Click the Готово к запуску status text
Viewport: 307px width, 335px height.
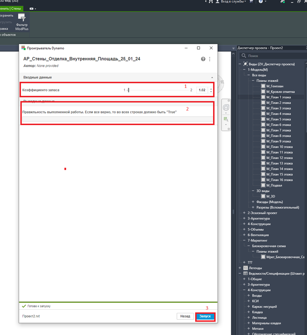[x=39, y=306]
